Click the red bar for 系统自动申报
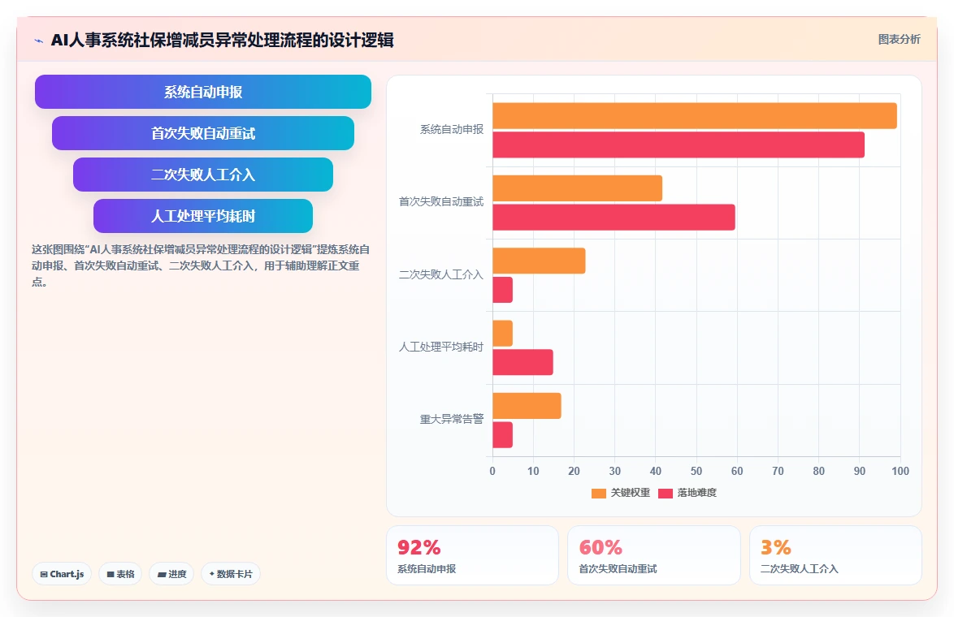Screen dimensions: 954x617 [679, 145]
